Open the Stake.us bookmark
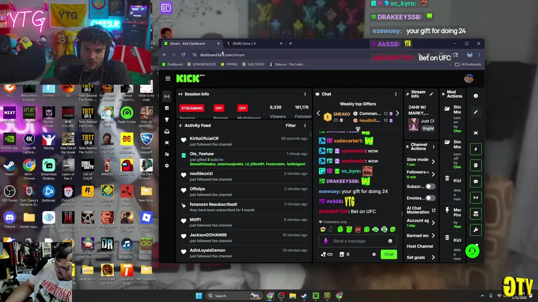 tap(287, 64)
